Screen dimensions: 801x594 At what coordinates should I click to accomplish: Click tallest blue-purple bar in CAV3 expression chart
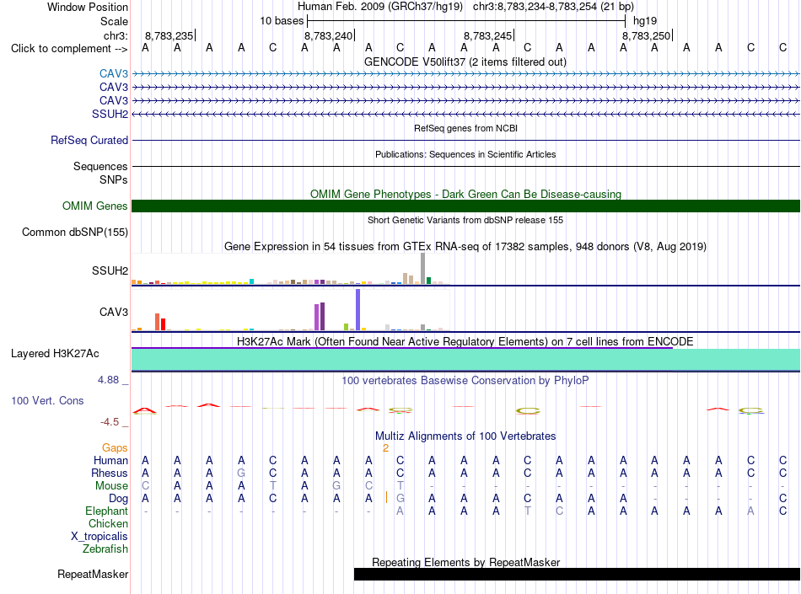[x=358, y=310]
